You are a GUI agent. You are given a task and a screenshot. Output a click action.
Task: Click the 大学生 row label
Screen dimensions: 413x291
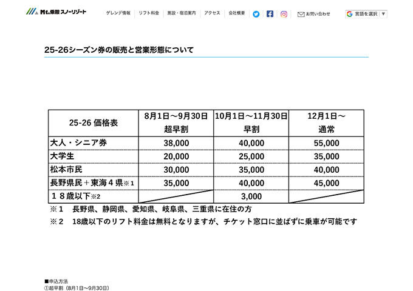pos(62,156)
